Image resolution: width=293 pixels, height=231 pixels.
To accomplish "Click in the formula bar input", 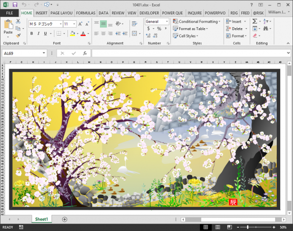I will 189,53.
